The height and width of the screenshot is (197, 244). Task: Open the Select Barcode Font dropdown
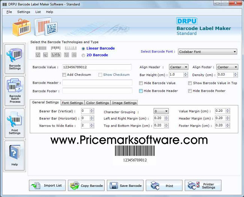point(208,52)
